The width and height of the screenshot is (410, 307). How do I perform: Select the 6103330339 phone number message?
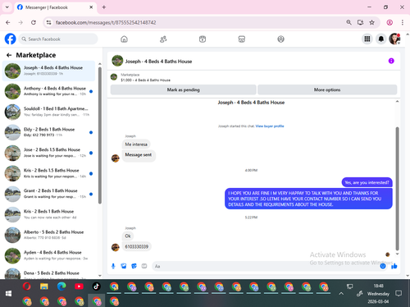[x=136, y=246]
